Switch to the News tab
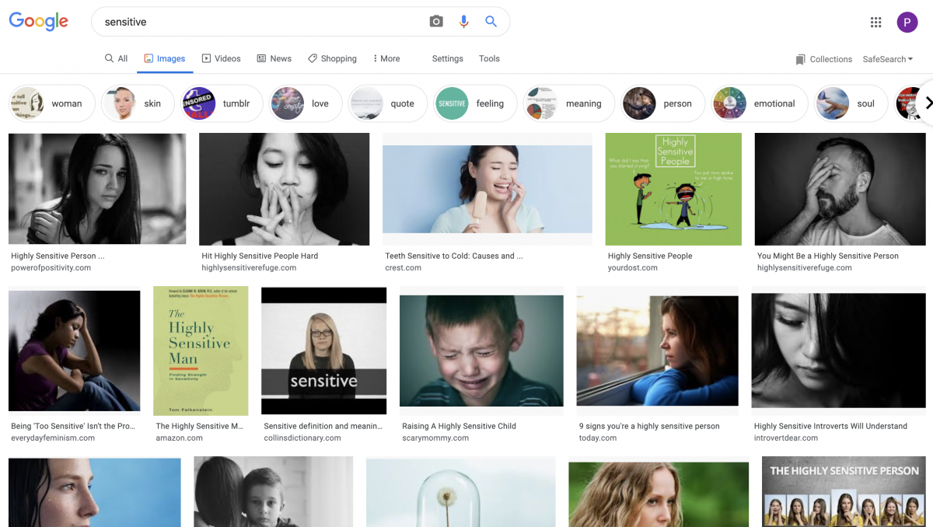 coord(274,58)
